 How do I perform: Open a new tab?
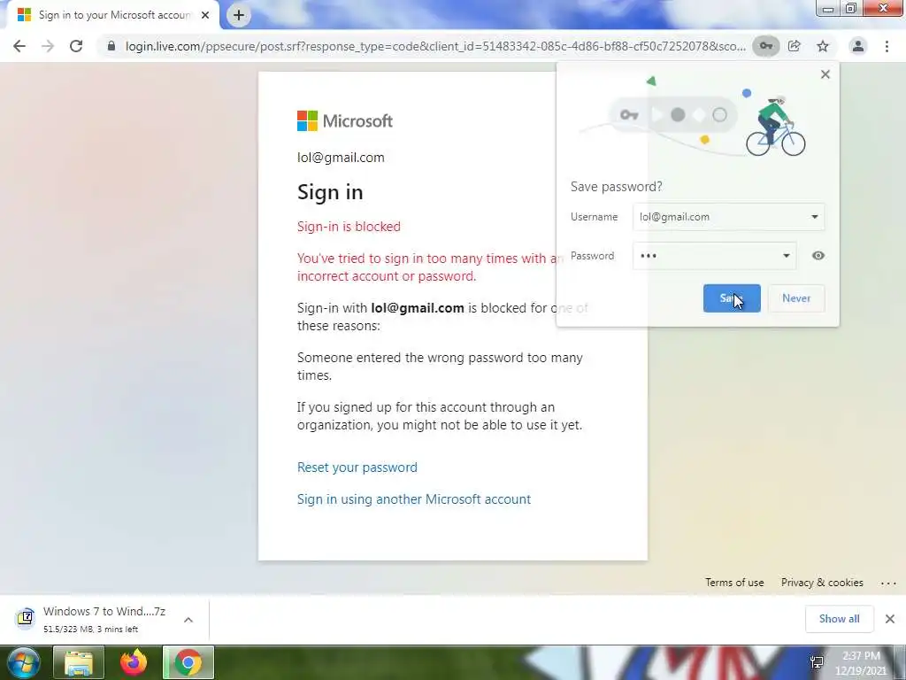(x=239, y=15)
